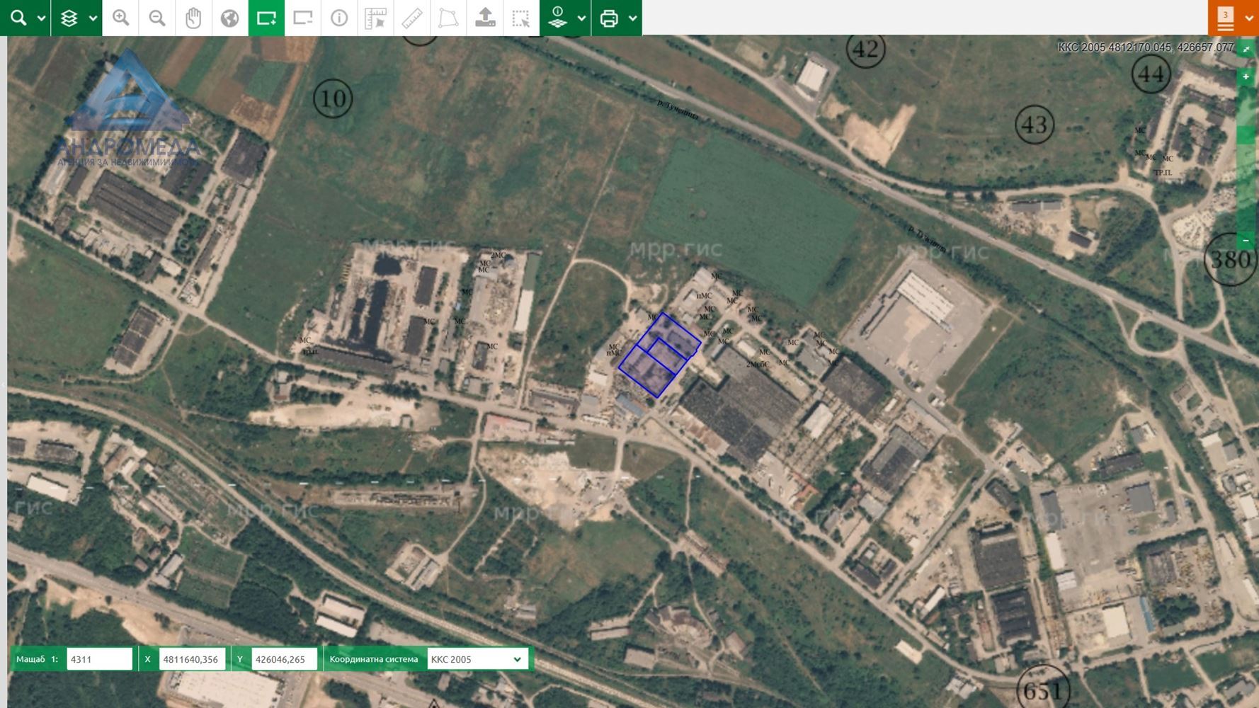Activate the info identify tool
The image size is (1259, 708).
tap(339, 18)
